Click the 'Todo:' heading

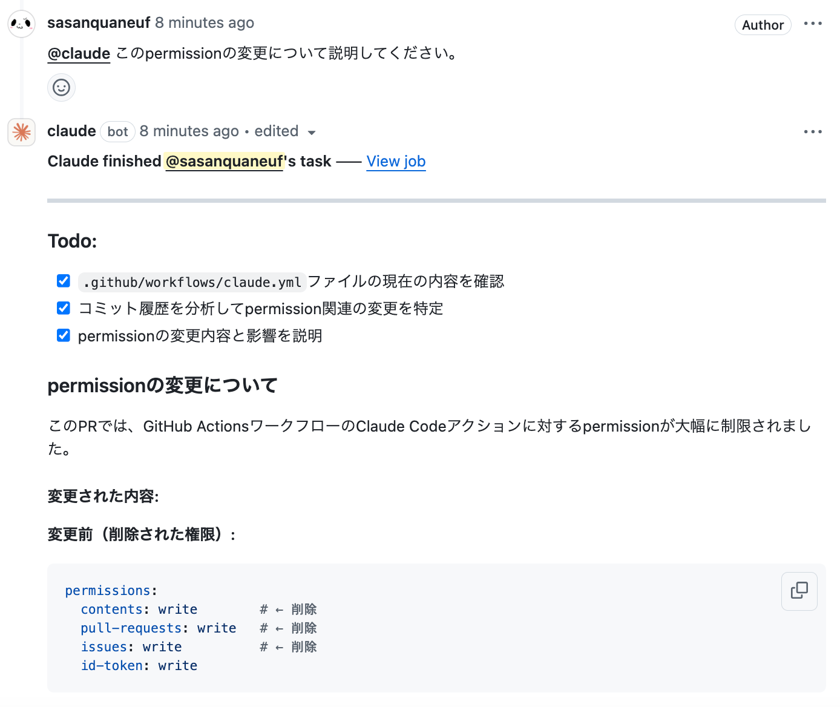click(x=72, y=241)
